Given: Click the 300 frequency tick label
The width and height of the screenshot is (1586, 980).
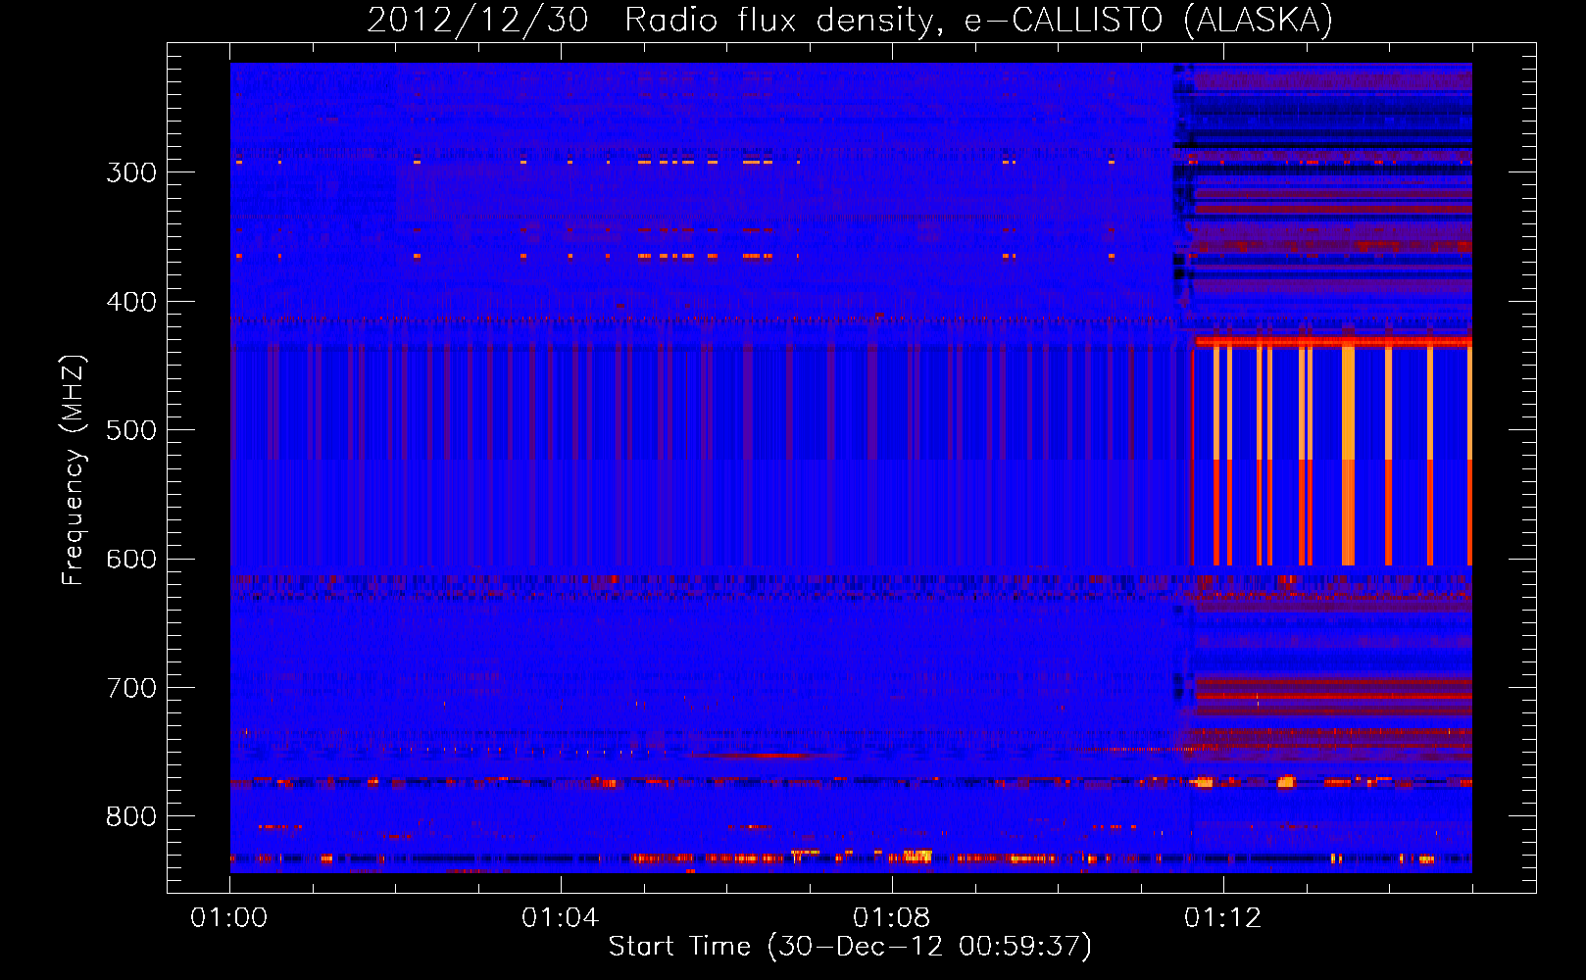Looking at the screenshot, I should click(131, 172).
